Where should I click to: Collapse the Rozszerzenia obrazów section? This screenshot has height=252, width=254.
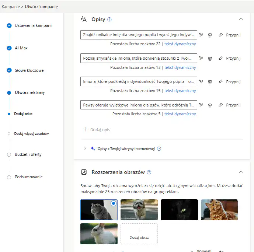[241, 172]
